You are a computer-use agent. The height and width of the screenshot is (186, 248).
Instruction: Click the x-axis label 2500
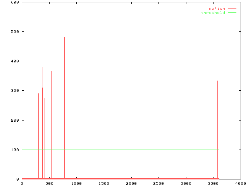point(158,183)
